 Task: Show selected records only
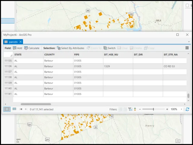(x=14, y=109)
